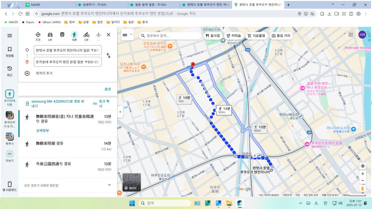
Task: Open a new browser tab
Action: pyautogui.click(x=288, y=5)
